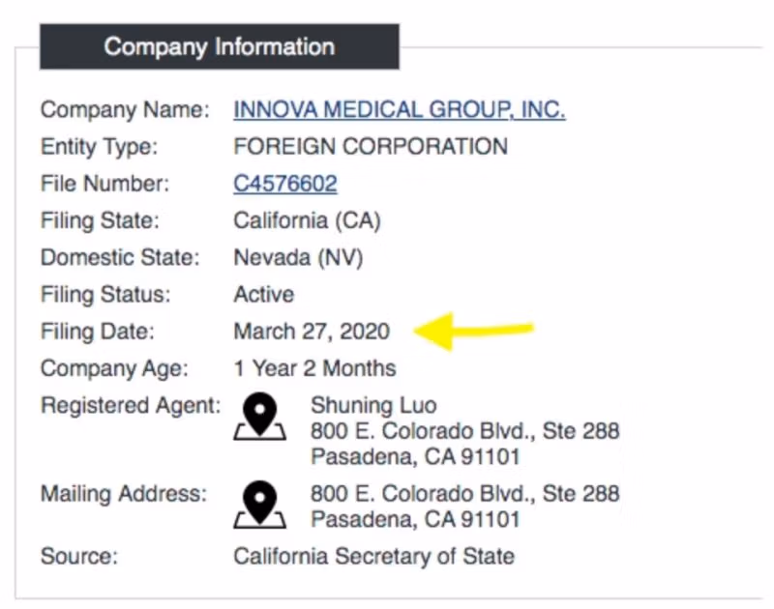Click the California (CA) filing state value

coord(307,220)
